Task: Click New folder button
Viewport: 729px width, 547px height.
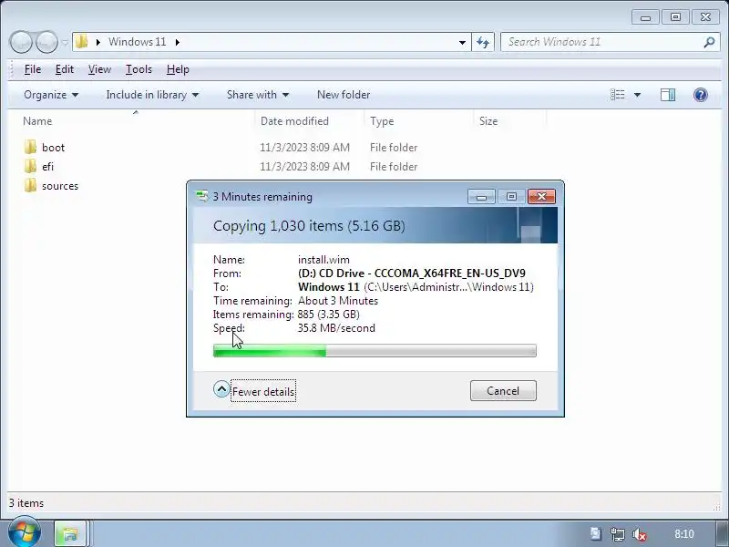Action: pos(344,95)
